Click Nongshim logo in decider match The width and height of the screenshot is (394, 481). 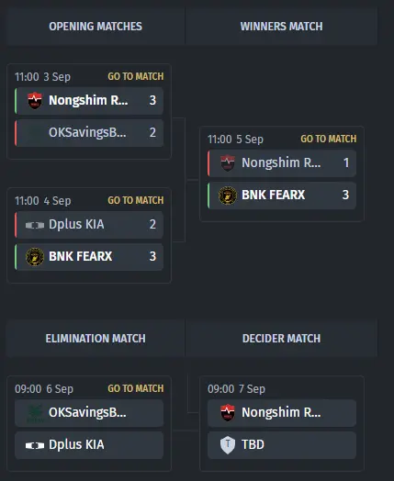click(x=228, y=412)
